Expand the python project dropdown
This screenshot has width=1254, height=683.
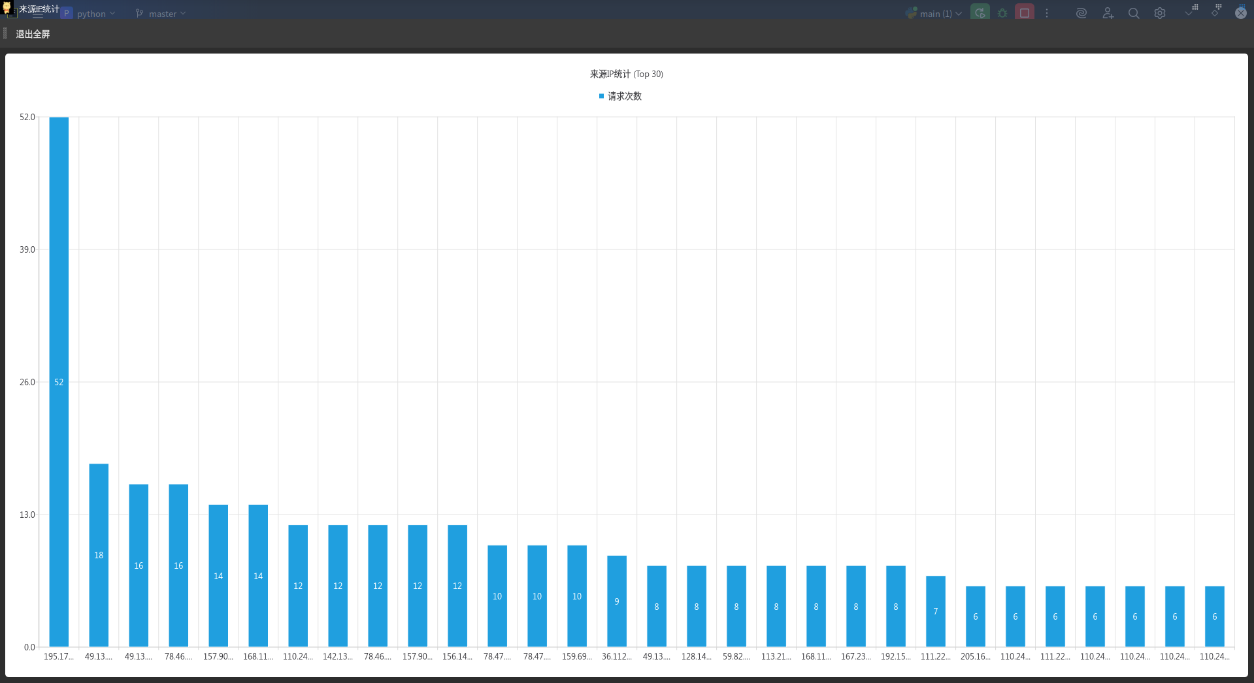(x=90, y=14)
